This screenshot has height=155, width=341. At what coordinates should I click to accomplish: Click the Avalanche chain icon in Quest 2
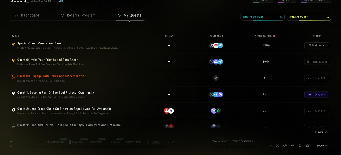click(167, 111)
